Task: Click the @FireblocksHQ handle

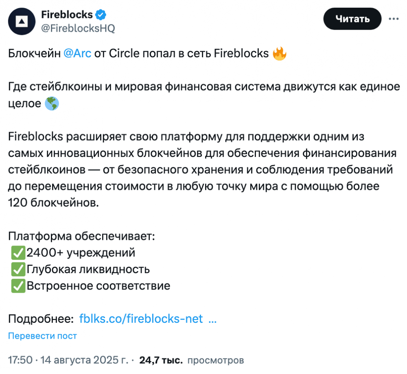Action: tap(78, 28)
